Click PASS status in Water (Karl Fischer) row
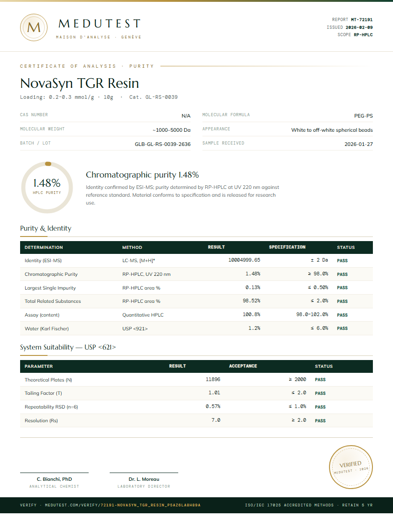393x527 pixels. tap(342, 328)
